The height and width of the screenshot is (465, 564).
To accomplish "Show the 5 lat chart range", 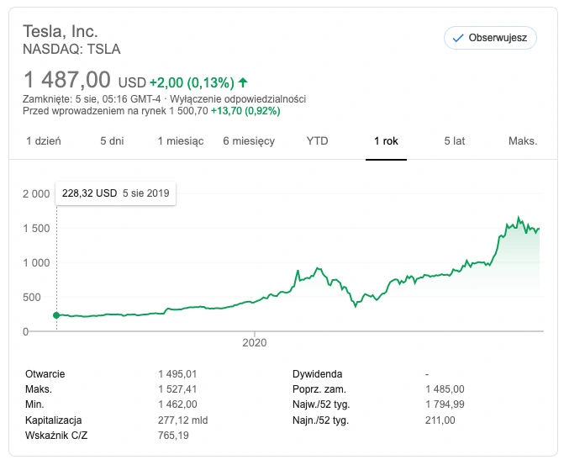I will click(454, 140).
